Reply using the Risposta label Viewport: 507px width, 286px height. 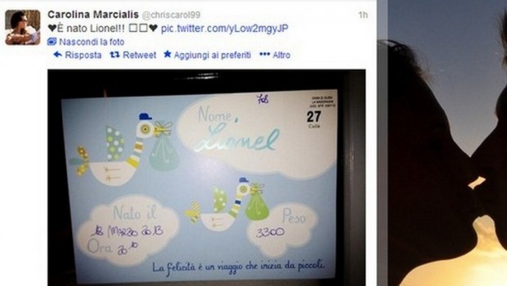pos(83,55)
